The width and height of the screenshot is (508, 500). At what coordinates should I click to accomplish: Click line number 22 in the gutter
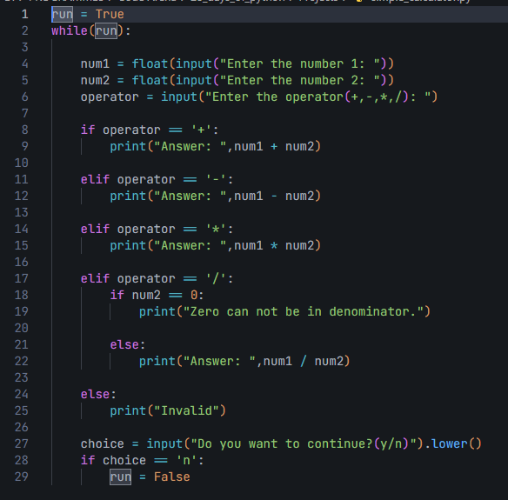click(22, 361)
